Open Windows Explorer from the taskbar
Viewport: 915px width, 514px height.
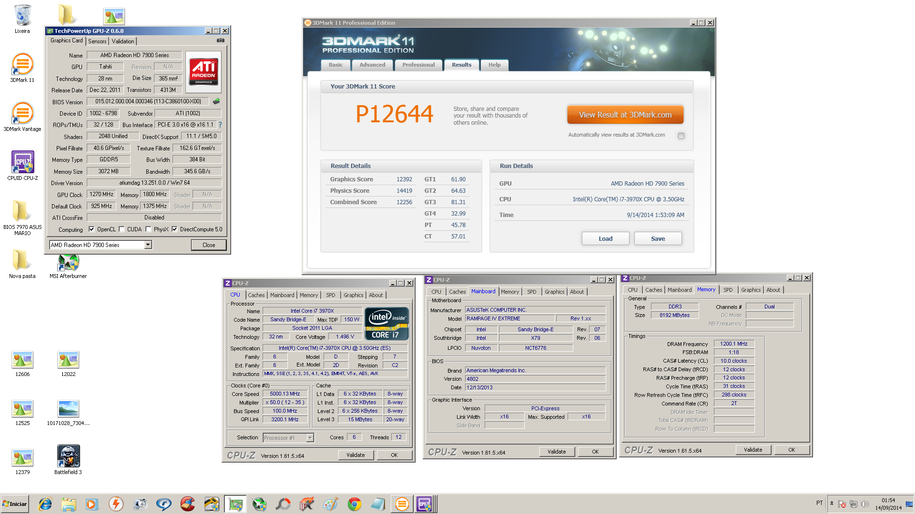pyautogui.click(x=69, y=504)
